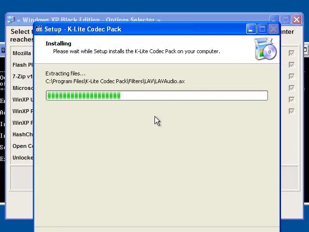Toggle the second WinXP row checkbox
The height and width of the screenshot is (232, 309).
pos(292,111)
